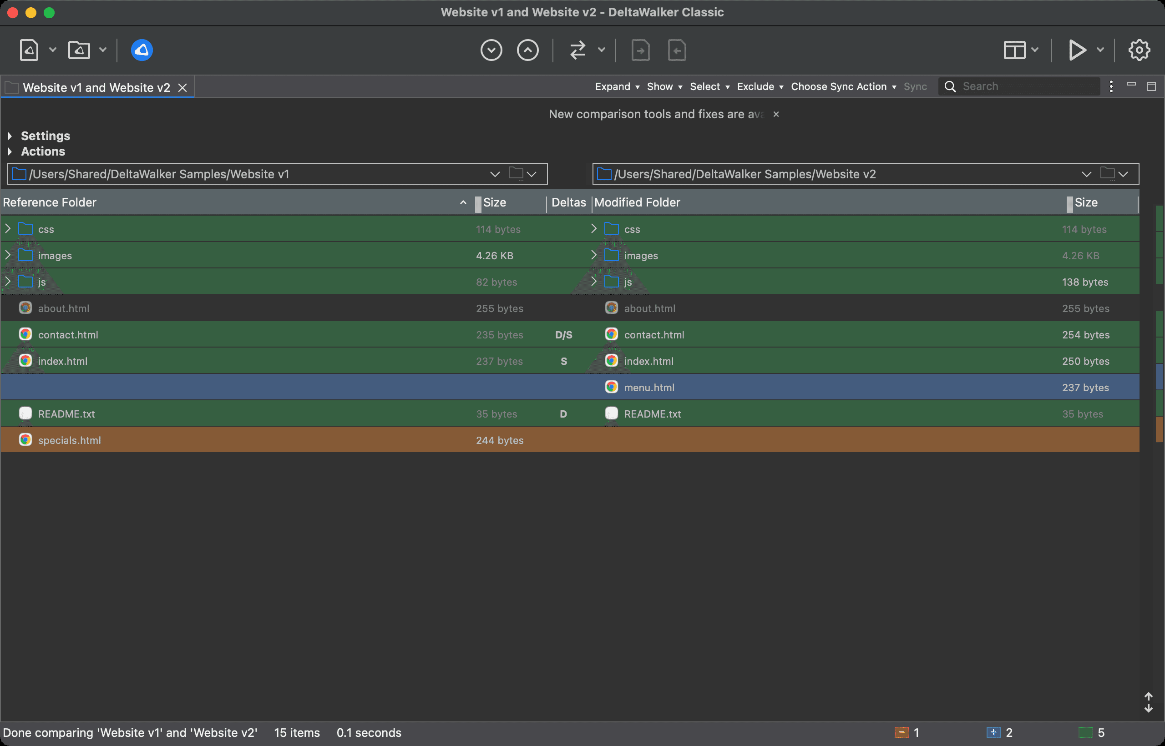This screenshot has width=1165, height=746.
Task: Open dropdown next to new folder comparison
Action: 103,50
